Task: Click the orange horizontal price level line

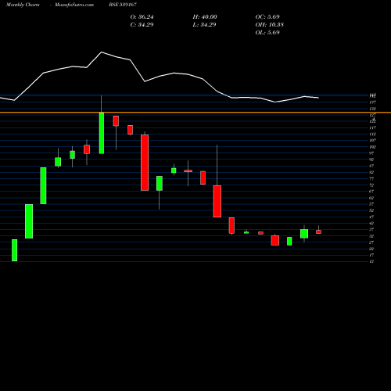Action: [195, 113]
